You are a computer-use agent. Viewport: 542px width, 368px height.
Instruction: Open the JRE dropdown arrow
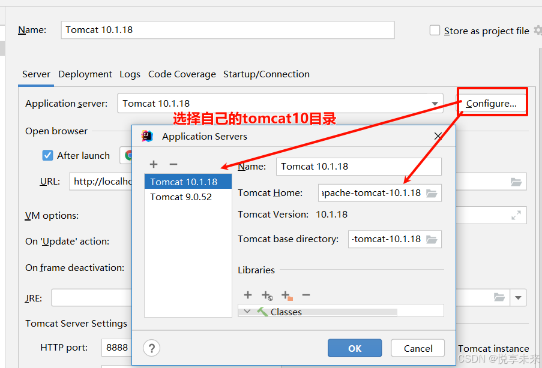point(518,297)
